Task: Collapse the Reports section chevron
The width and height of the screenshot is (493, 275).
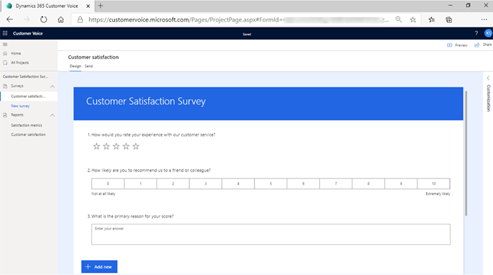Action: point(52,115)
